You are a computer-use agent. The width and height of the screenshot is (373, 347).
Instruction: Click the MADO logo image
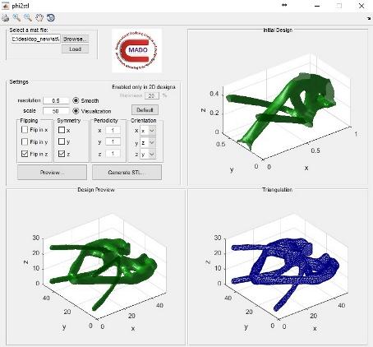tap(136, 51)
